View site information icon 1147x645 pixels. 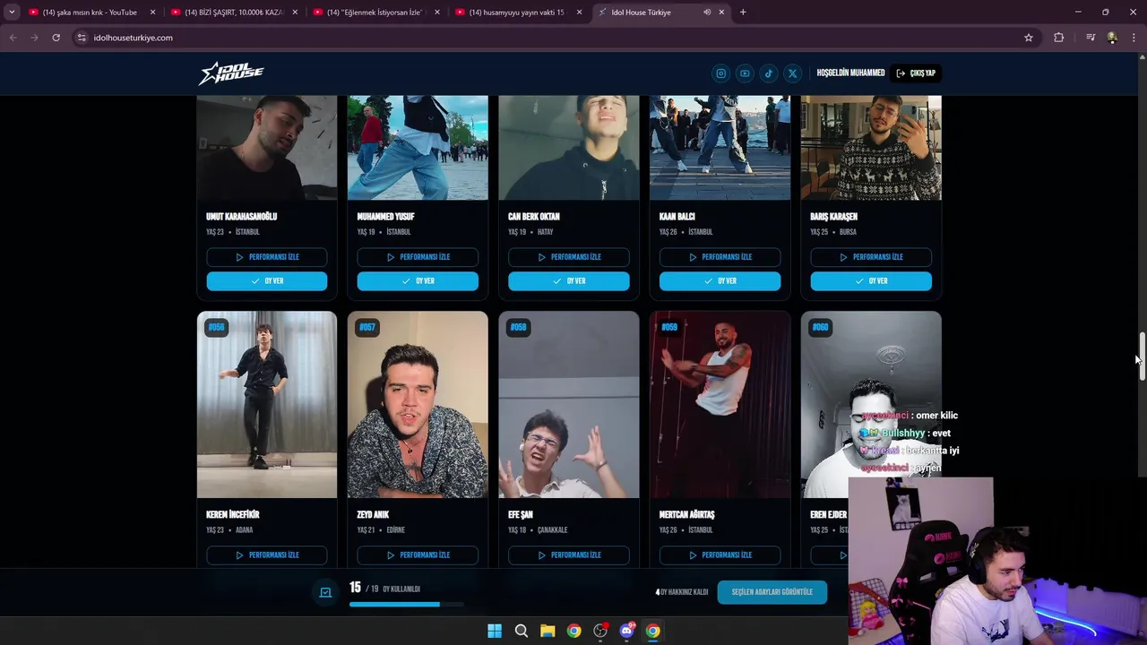(x=82, y=38)
